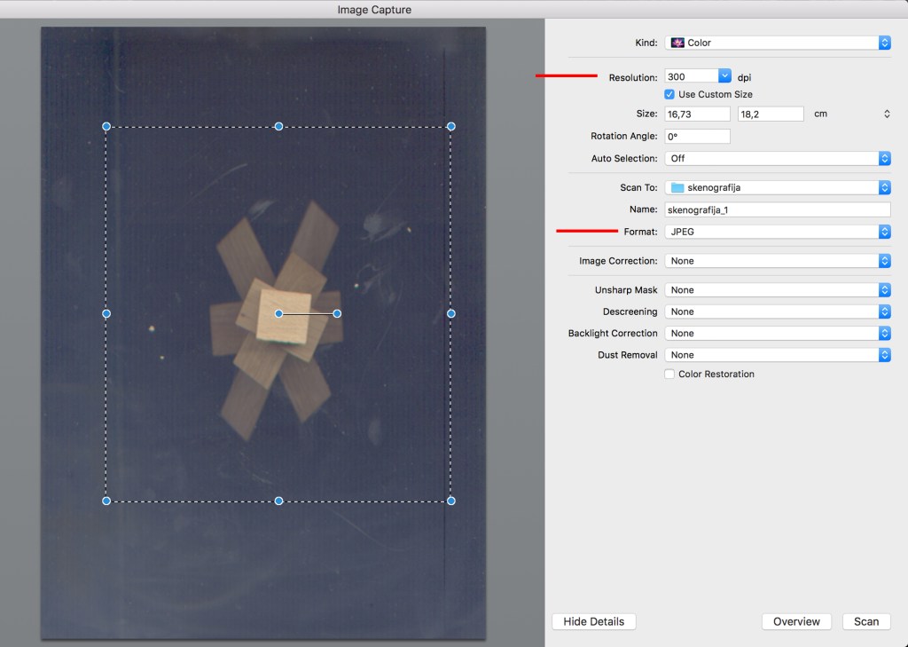Open the Resolution dropdown arrow
This screenshot has height=647, width=908.
pos(724,76)
